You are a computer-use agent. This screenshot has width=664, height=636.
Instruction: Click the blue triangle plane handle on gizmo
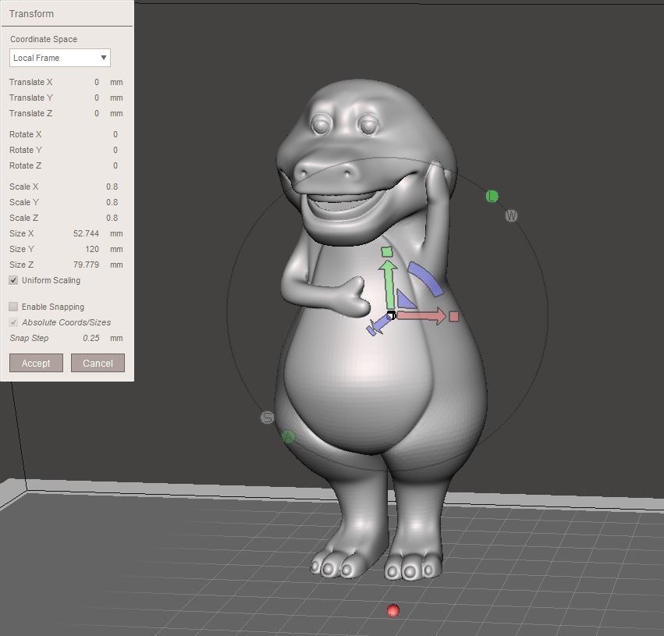[405, 299]
